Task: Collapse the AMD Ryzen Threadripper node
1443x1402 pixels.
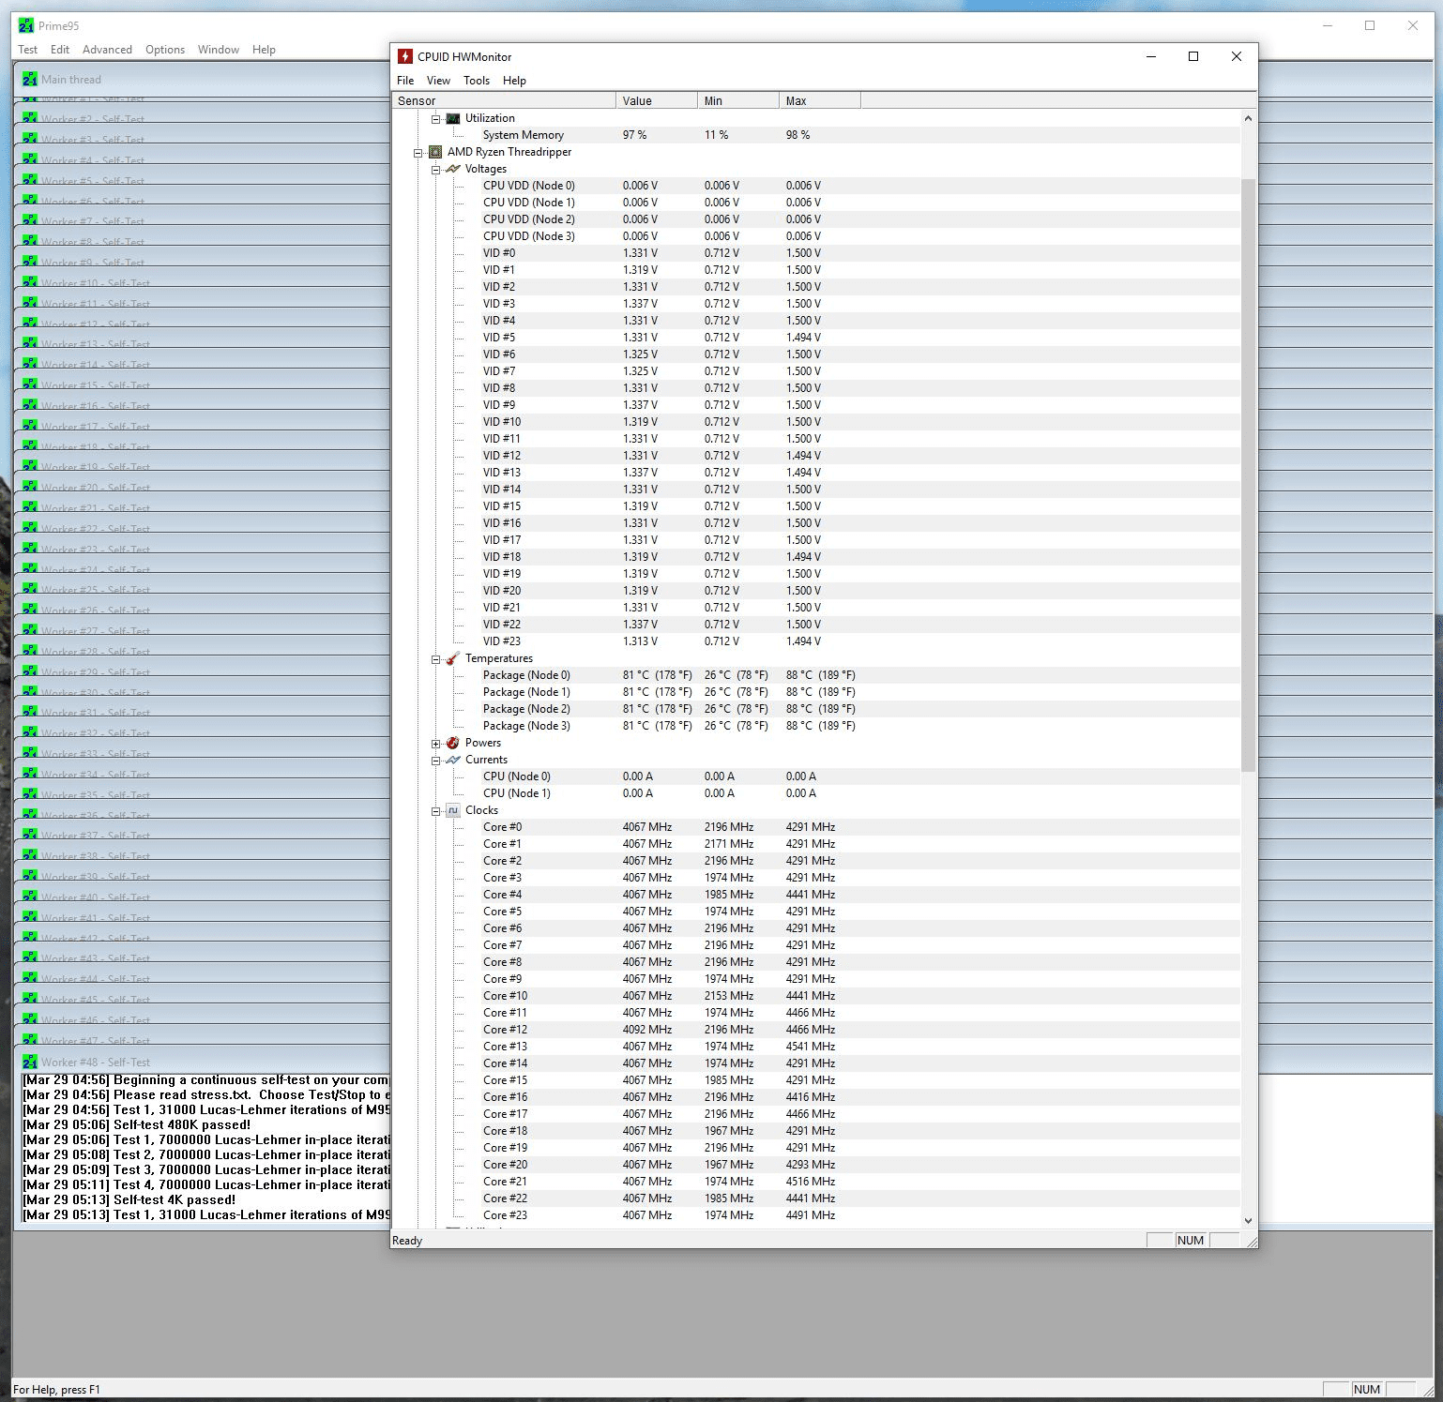Action: click(418, 153)
